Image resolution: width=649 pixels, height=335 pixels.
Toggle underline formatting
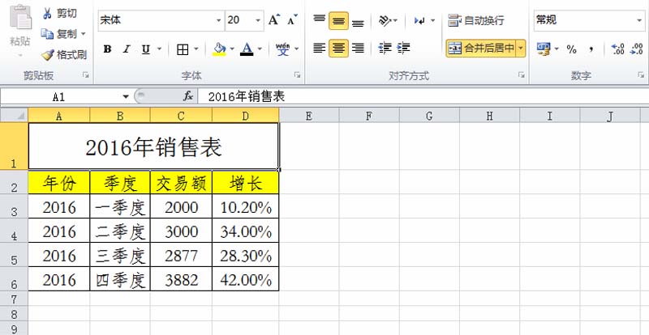pyautogui.click(x=146, y=49)
